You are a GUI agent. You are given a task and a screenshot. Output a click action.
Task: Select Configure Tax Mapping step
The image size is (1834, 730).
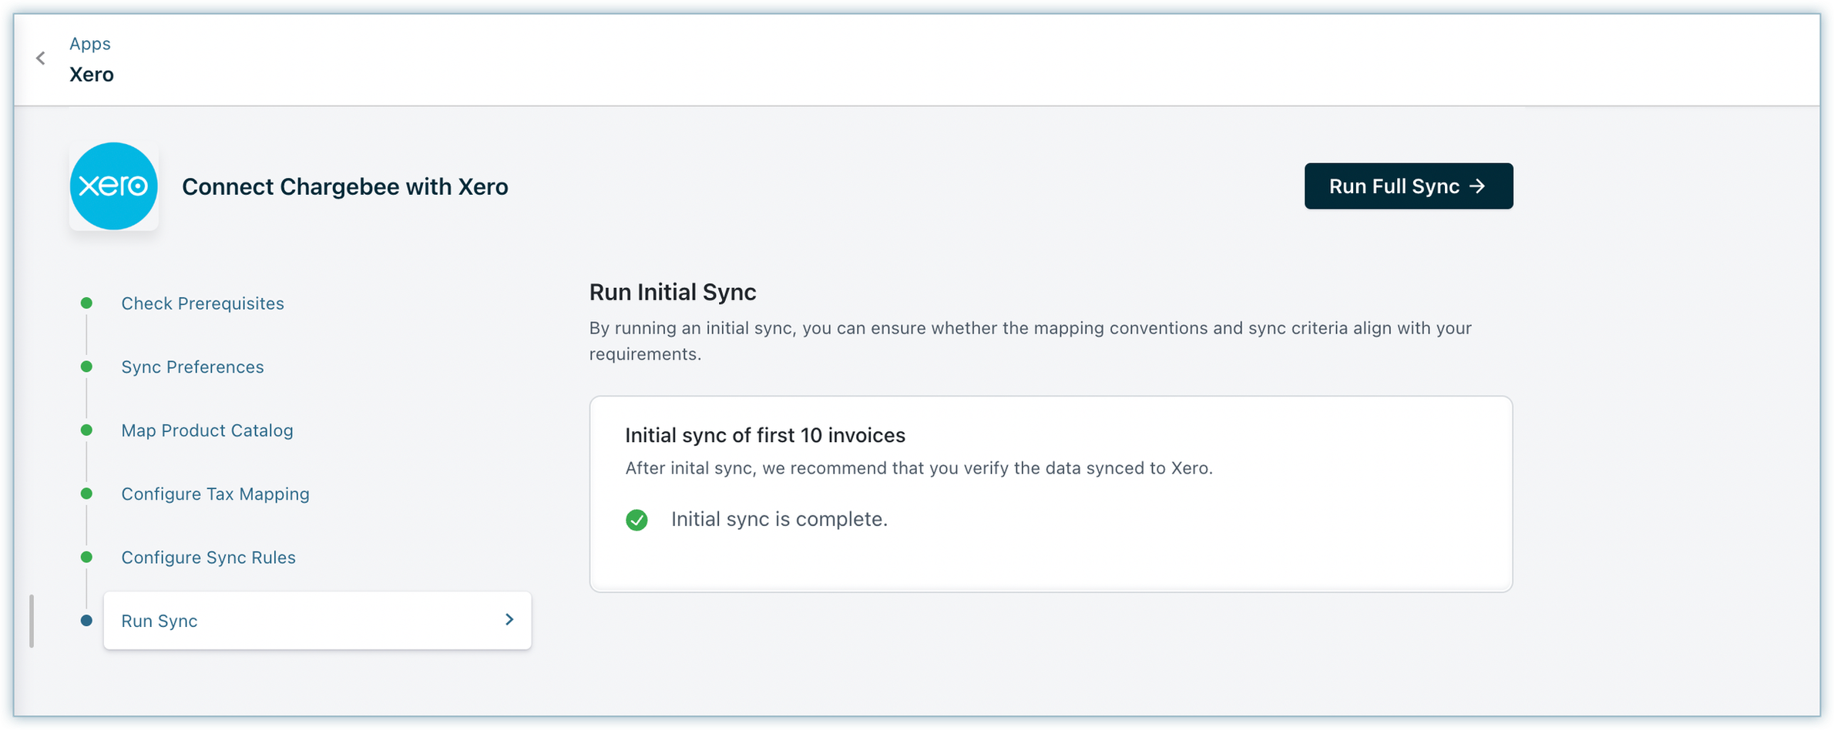215,494
